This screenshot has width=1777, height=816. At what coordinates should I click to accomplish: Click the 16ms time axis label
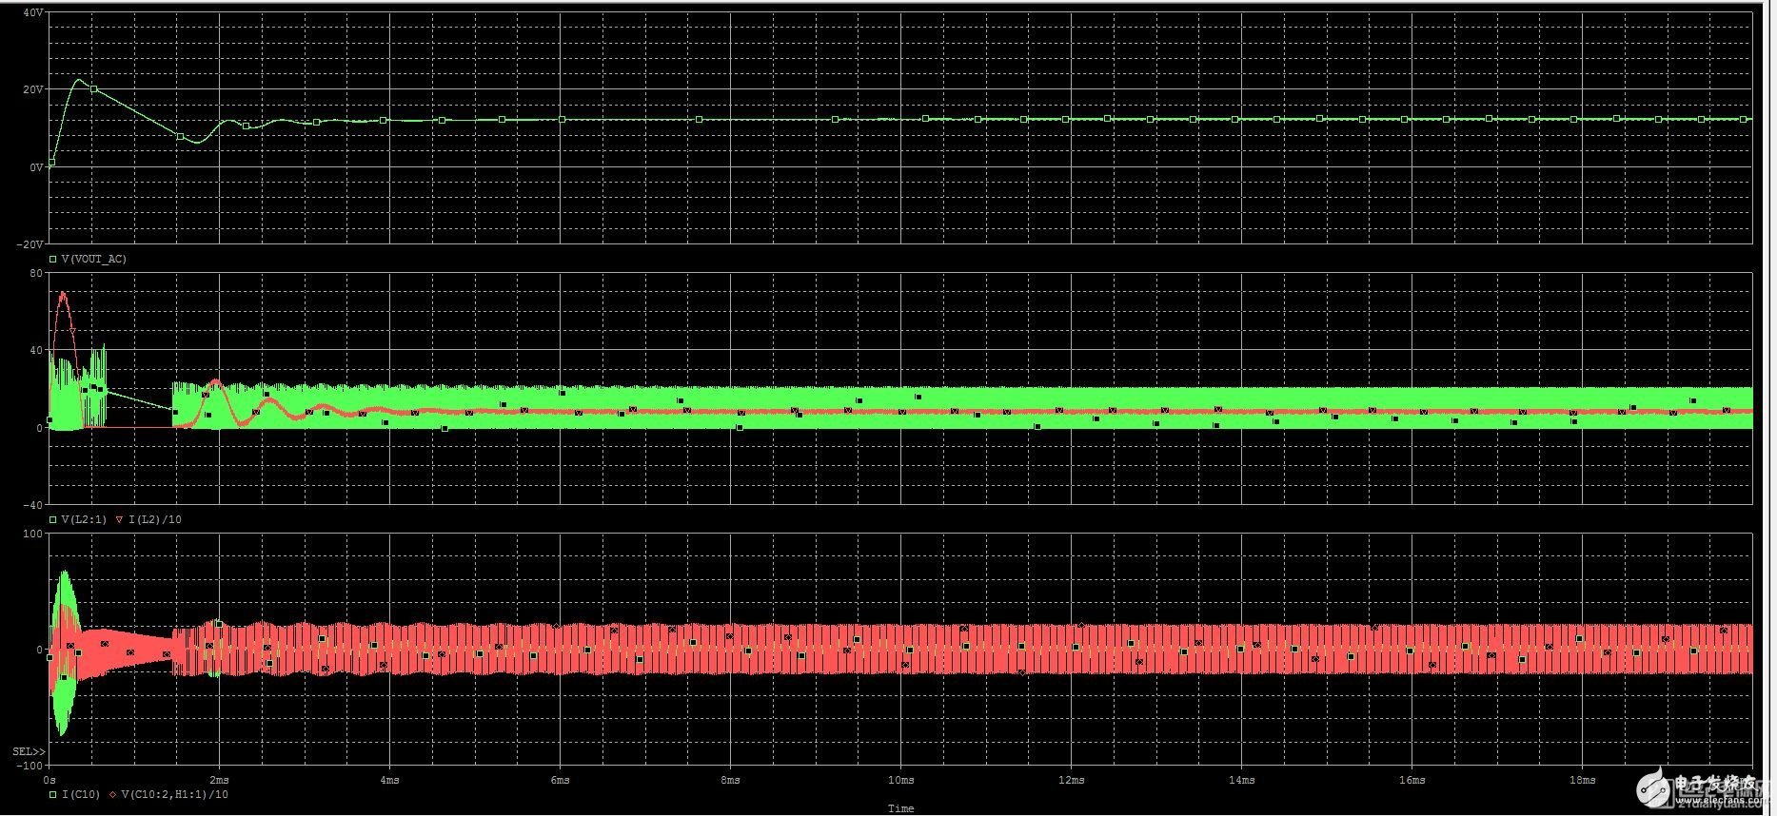click(x=1412, y=780)
